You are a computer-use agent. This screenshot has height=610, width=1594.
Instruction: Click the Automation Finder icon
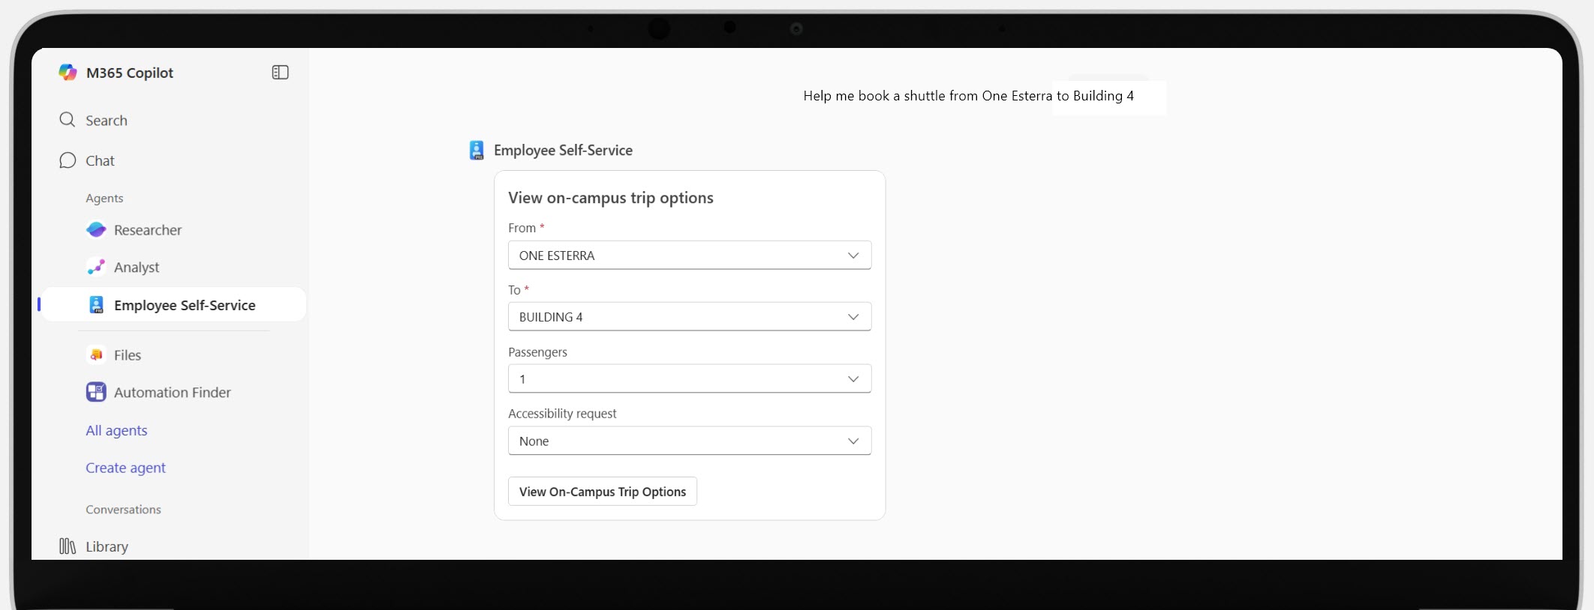tap(96, 392)
